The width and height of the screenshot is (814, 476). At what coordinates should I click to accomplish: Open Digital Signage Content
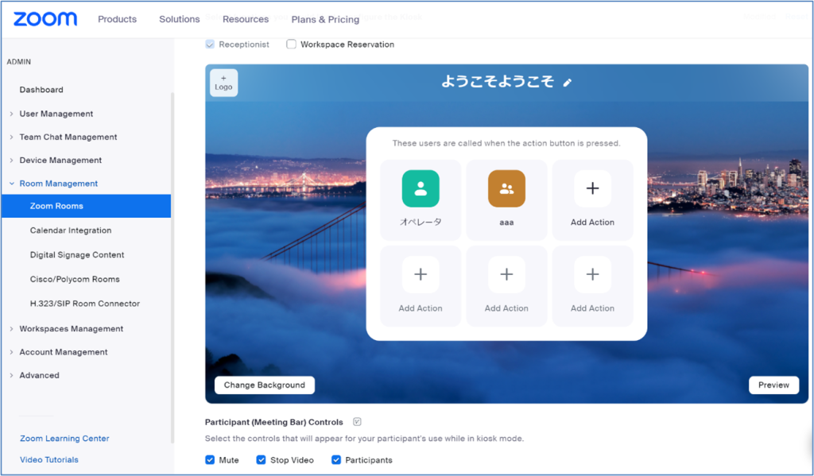pos(77,255)
